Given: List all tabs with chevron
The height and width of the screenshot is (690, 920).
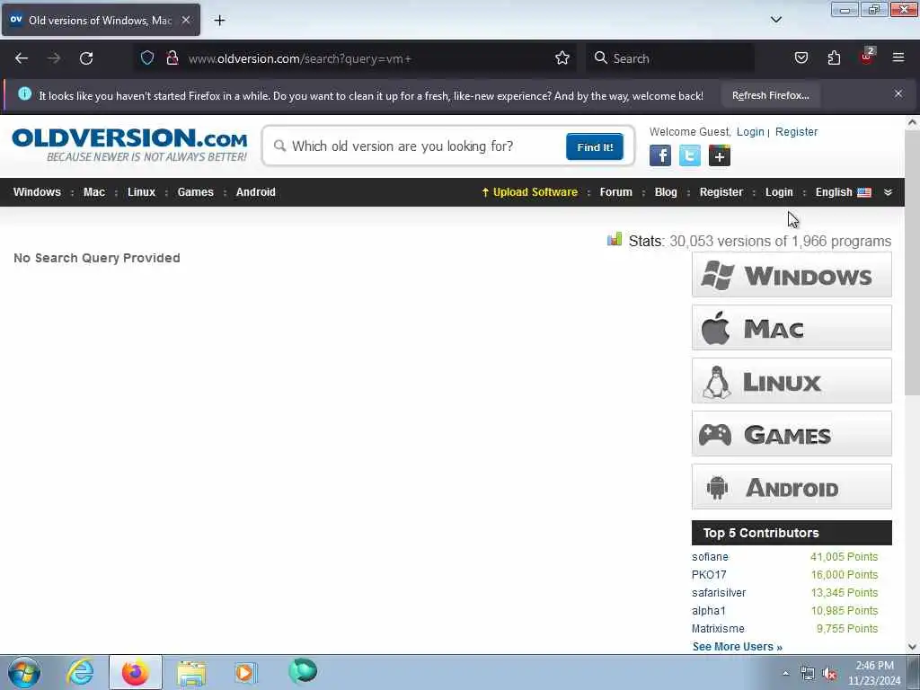Looking at the screenshot, I should coord(775,20).
